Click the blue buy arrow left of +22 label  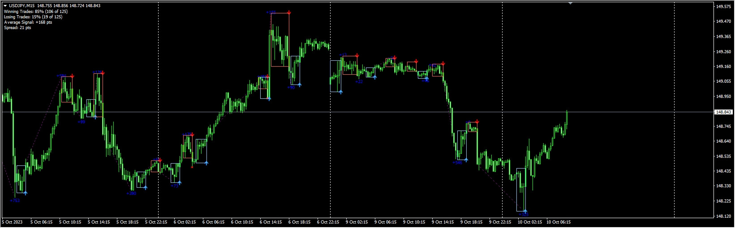[x=341, y=92]
